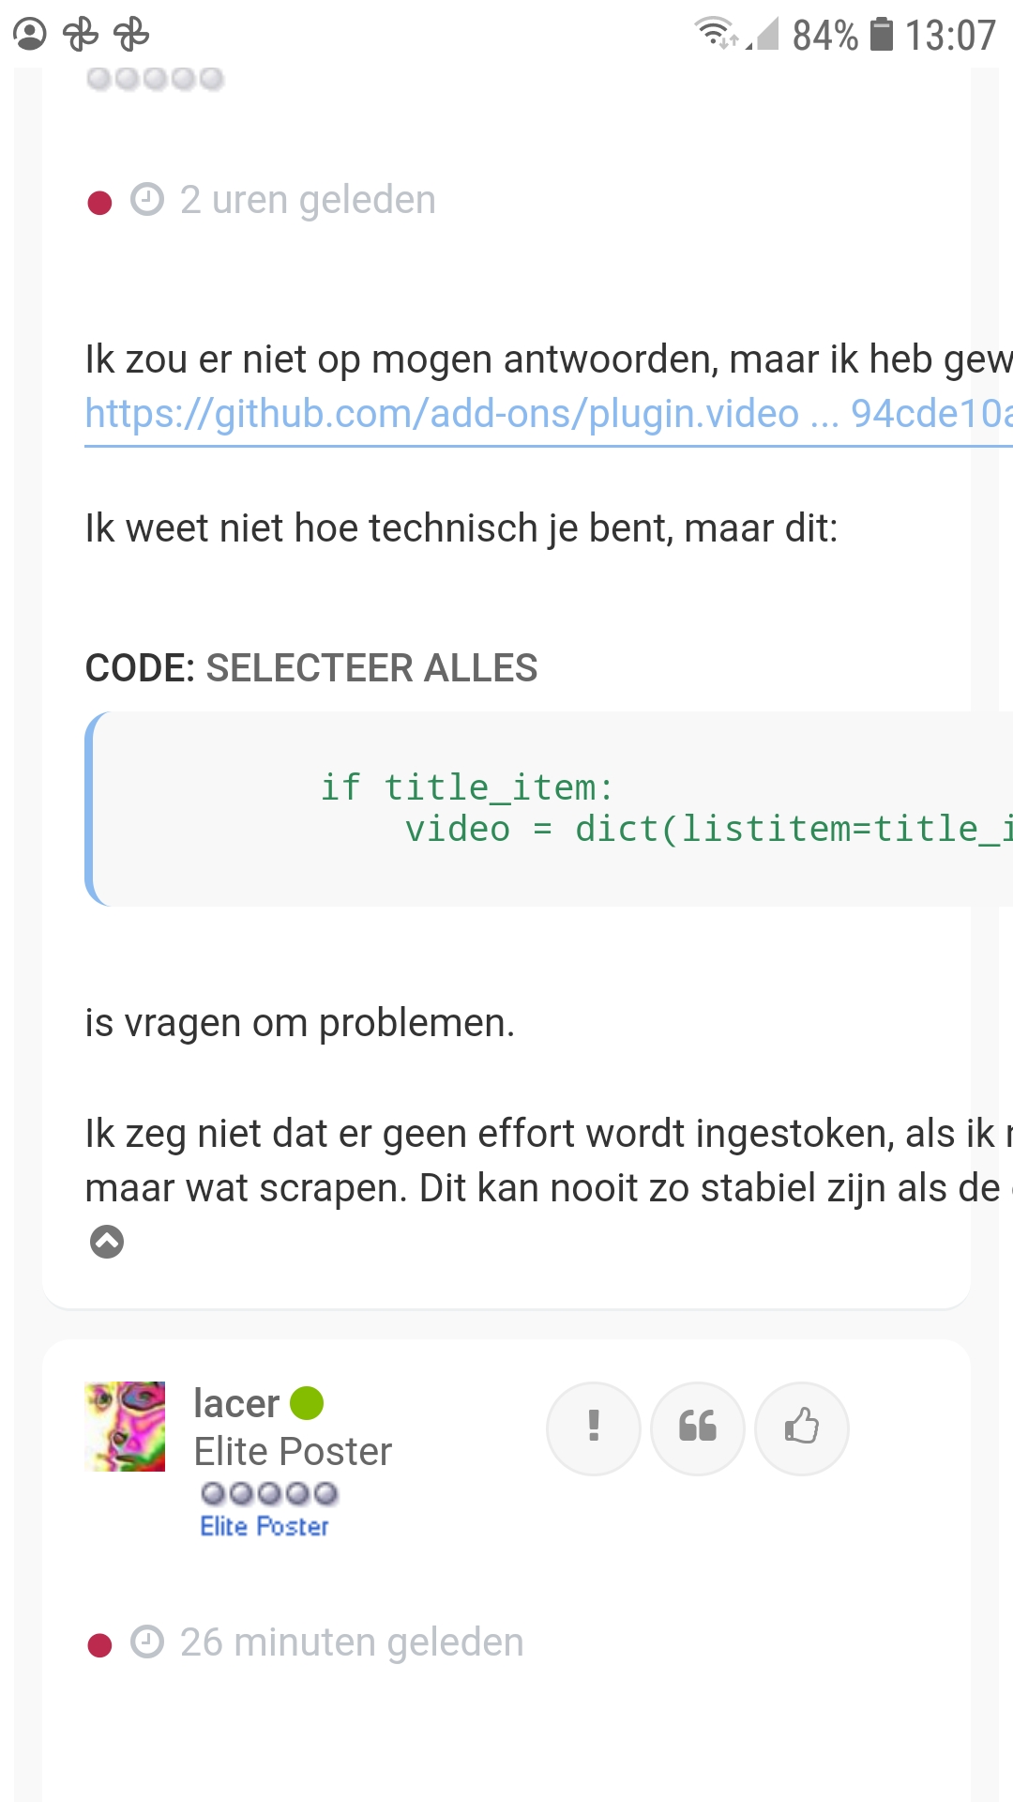Tap the green online status dot

coord(307,1403)
